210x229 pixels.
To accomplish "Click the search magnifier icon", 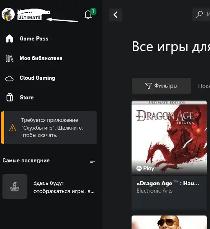I will pos(199,14).
